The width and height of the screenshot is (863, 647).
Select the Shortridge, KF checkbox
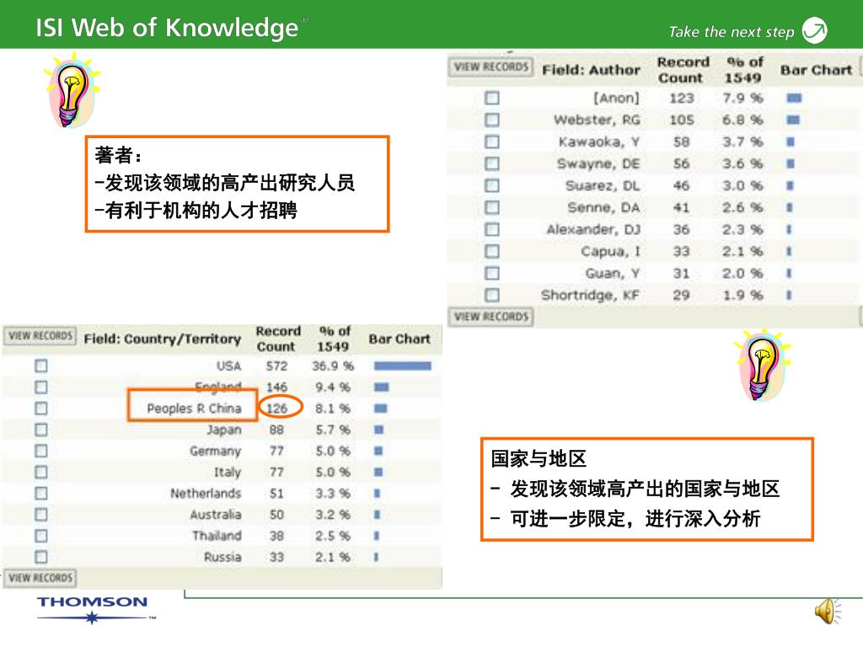point(492,295)
